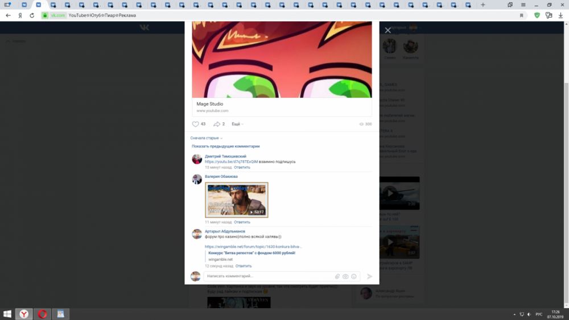Screen dimensions: 569x320
Task: Click the "Написать комментарий" input field
Action: [x=267, y=276]
